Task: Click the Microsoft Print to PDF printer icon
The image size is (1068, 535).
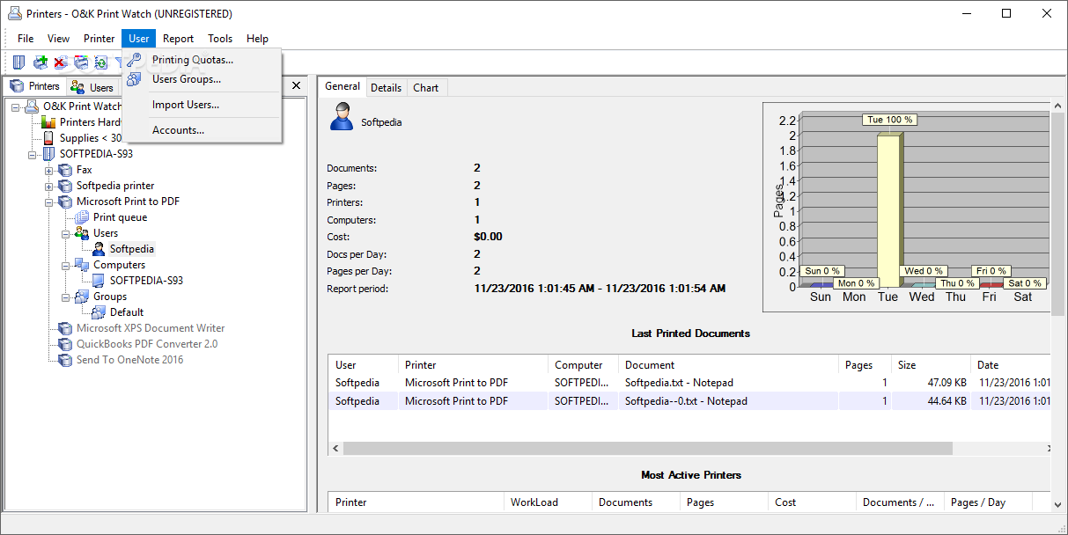Action: [65, 202]
